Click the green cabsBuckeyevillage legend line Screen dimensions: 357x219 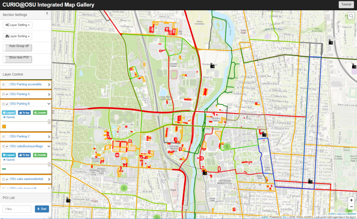click(x=4, y=169)
